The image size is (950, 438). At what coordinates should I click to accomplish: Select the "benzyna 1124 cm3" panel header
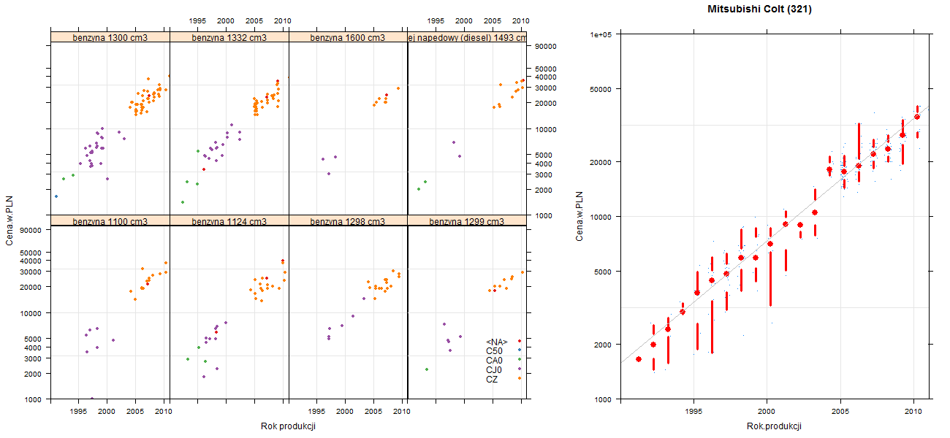pyautogui.click(x=229, y=221)
